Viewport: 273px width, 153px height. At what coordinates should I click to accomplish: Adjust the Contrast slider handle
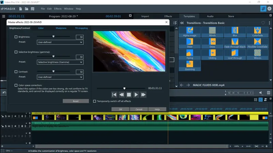[53, 71]
